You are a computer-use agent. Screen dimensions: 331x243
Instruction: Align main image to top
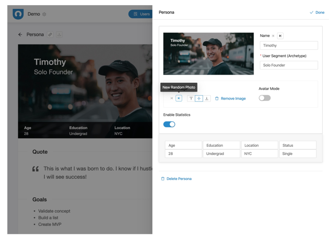(191, 98)
